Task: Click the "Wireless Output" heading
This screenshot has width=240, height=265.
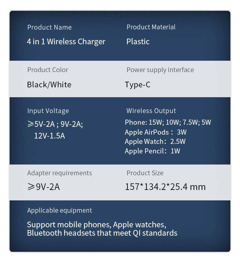Action: [x=151, y=111]
